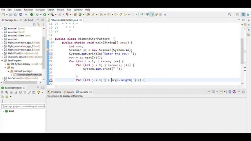
Task: Click the Back navigation arrow icon
Action: click(125, 14)
